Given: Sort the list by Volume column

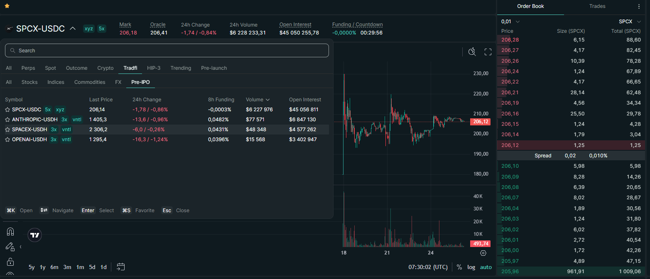Looking at the screenshot, I should (258, 100).
